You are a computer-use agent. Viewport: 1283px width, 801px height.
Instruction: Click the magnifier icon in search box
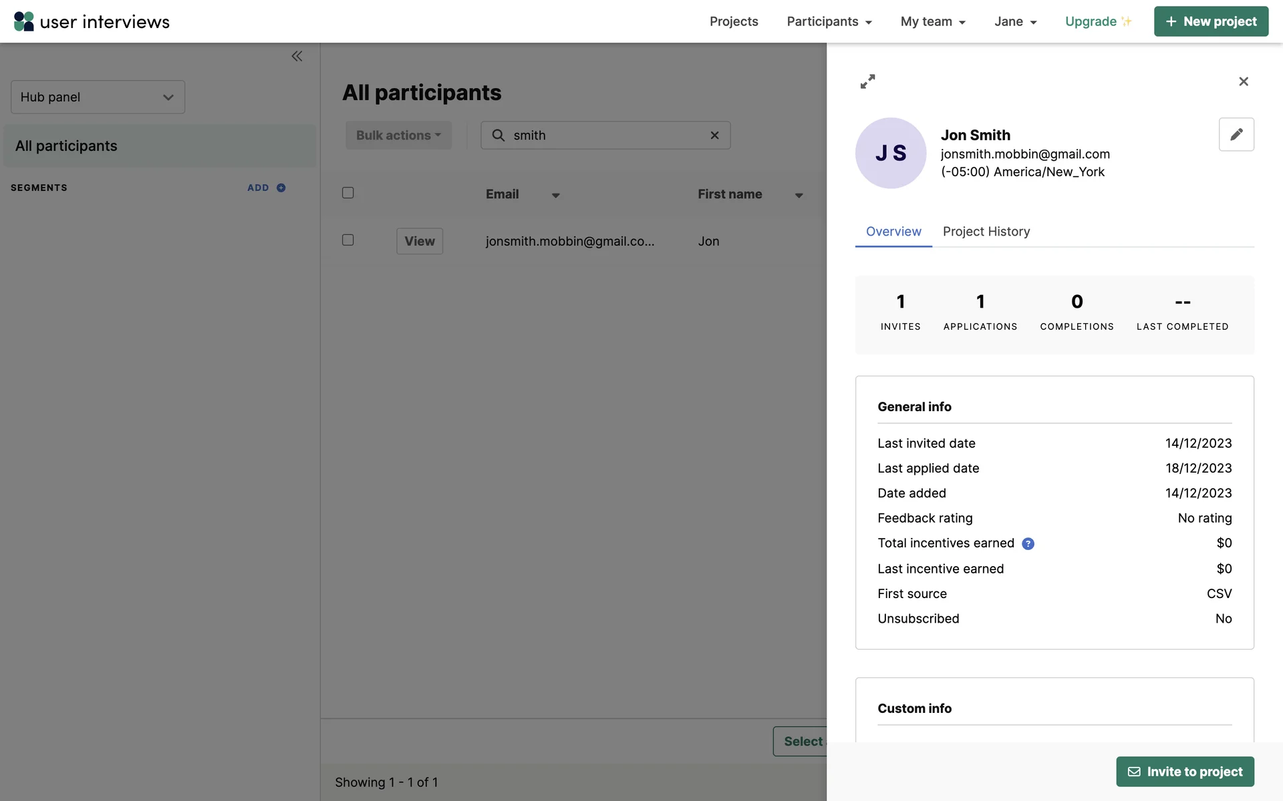[x=498, y=136]
